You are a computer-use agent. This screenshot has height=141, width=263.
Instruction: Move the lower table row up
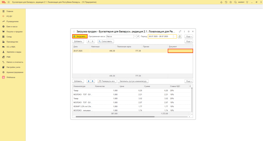pos(89,81)
